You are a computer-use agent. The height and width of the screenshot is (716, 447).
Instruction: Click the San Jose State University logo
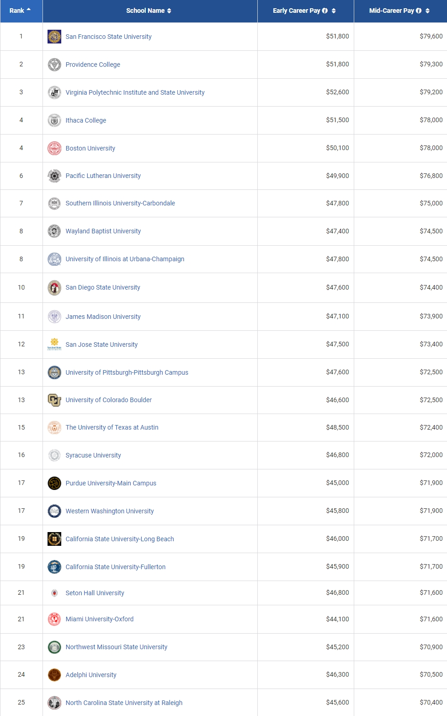point(54,344)
